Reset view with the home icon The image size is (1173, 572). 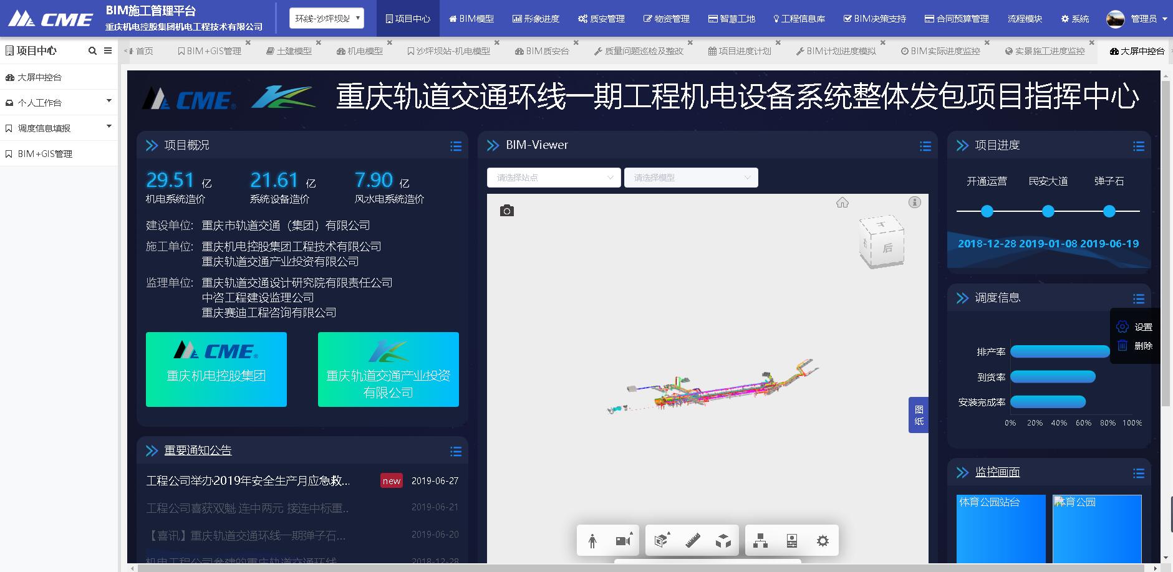pyautogui.click(x=842, y=203)
